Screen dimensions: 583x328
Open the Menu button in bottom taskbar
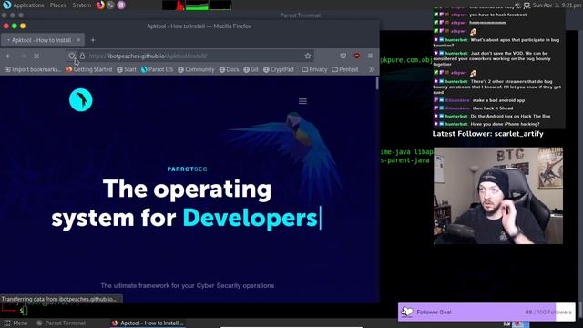[x=15, y=323]
